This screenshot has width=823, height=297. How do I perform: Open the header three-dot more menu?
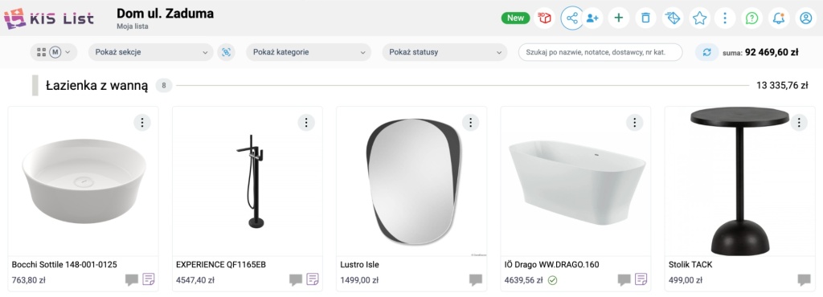click(725, 18)
